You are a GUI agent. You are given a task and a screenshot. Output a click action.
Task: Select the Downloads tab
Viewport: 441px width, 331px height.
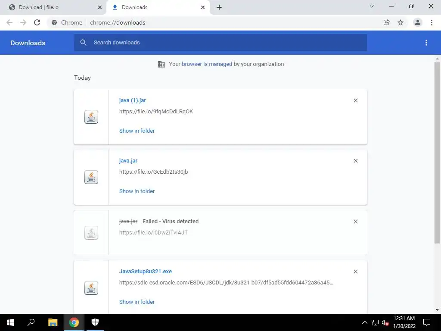tap(158, 7)
